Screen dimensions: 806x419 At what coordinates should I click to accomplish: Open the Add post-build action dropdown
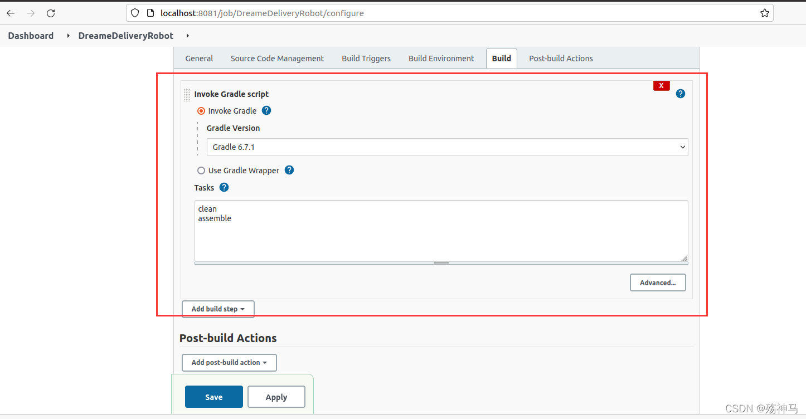coord(229,362)
